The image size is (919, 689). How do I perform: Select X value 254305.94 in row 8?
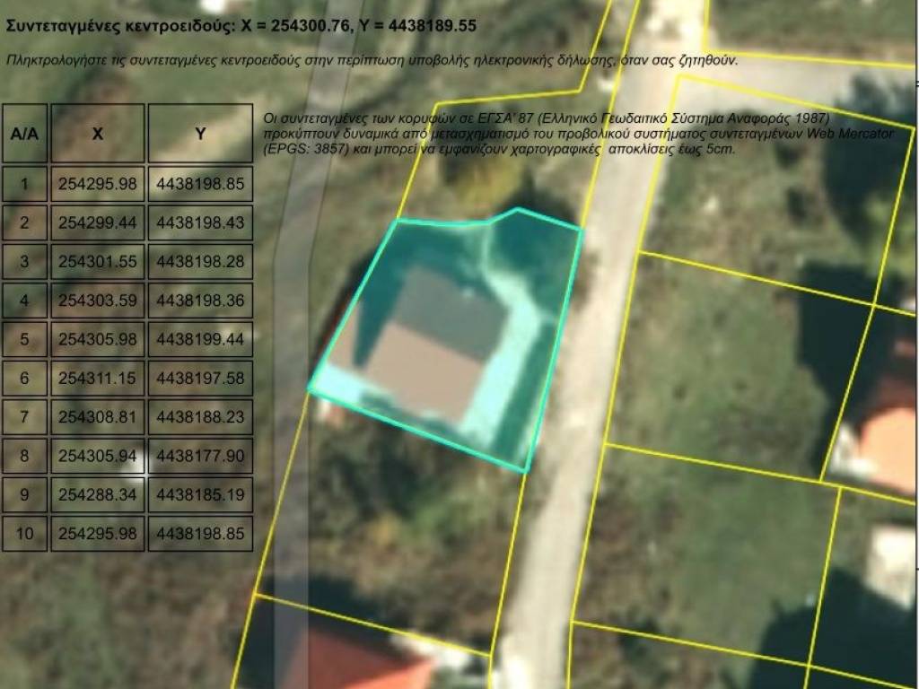pyautogui.click(x=97, y=456)
